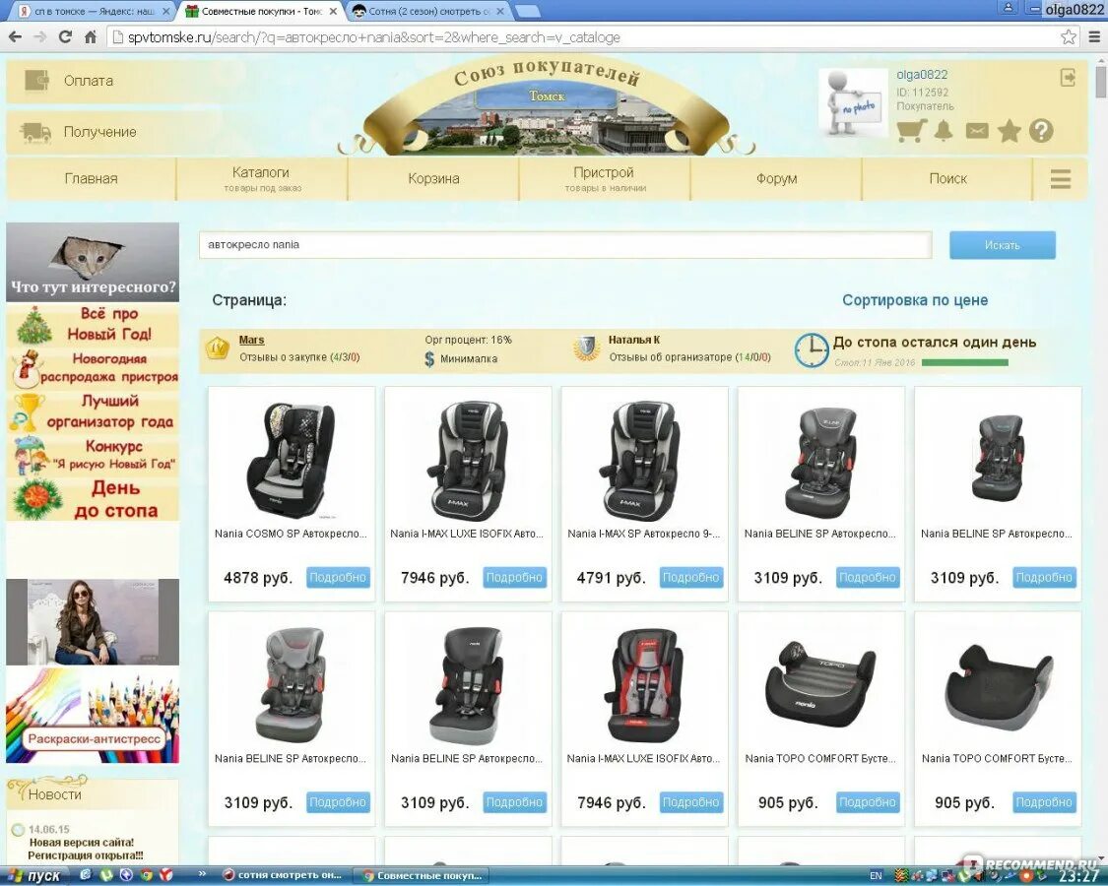Open Пристрой товары в наличии
1108x886 pixels.
[x=604, y=179]
